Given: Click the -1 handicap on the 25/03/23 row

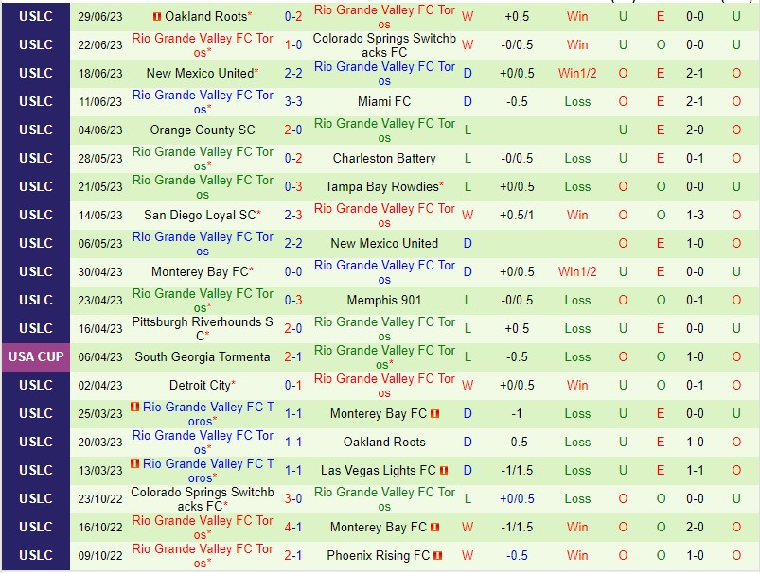Looking at the screenshot, I should coord(517,413).
